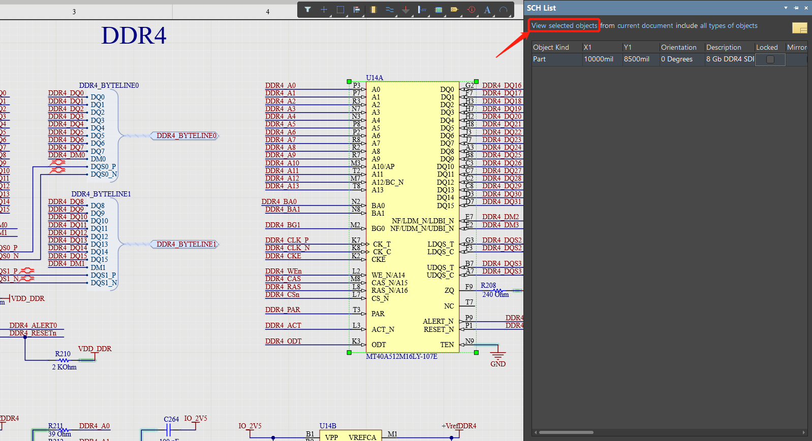Toggle the Locked checkbox for the Part
Screen dimensions: 812x441
770,59
